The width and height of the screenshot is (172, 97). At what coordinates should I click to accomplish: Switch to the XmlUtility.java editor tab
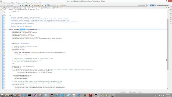[x=46, y=8]
